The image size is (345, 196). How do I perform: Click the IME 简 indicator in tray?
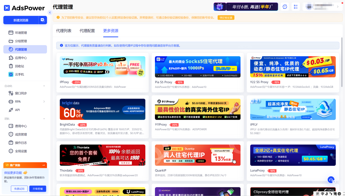(x=335, y=194)
